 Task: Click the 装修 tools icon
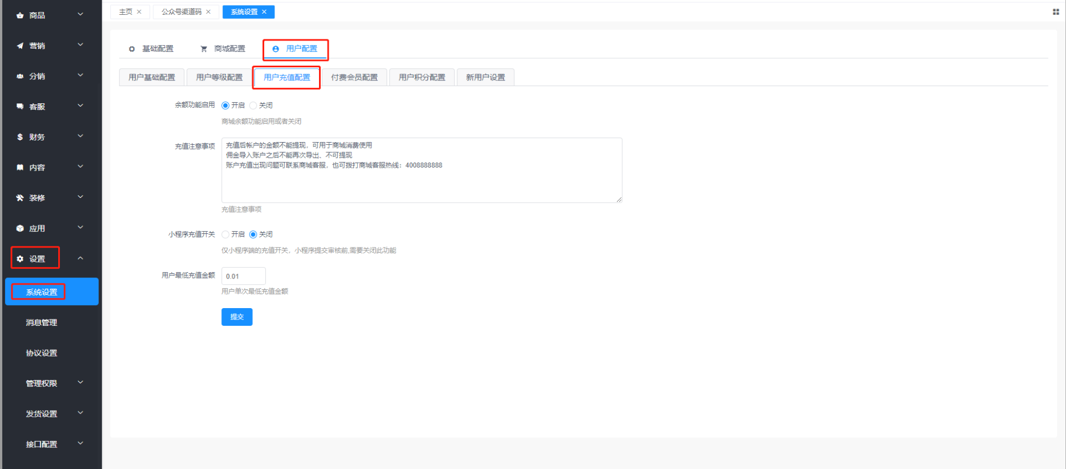pos(20,198)
